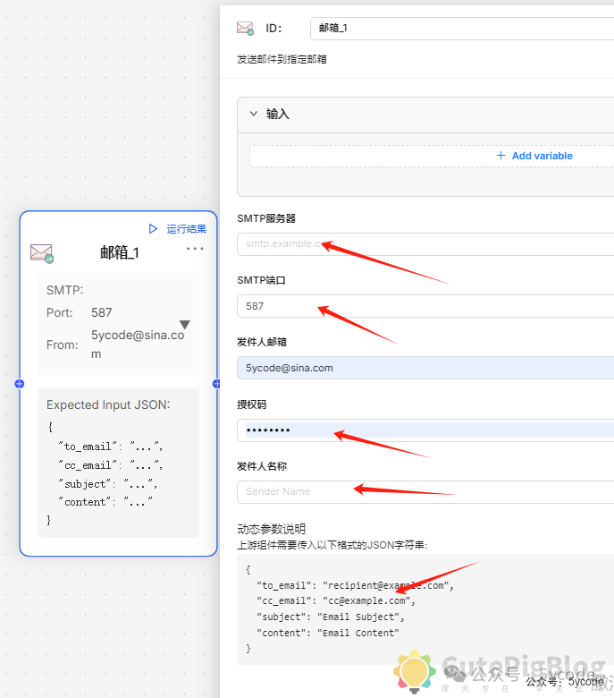Click the Port: 587 value on the node
This screenshot has height=698, width=614.
coord(102,312)
